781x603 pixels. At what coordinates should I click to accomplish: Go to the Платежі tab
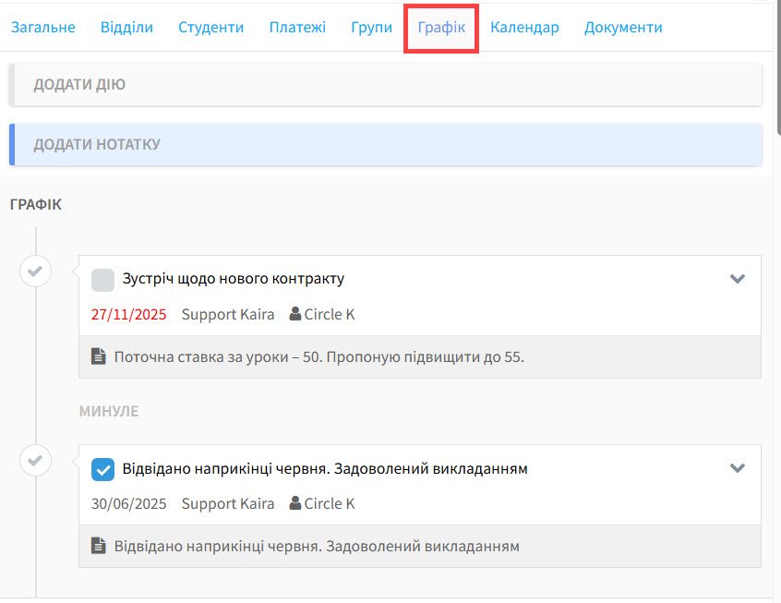(297, 28)
